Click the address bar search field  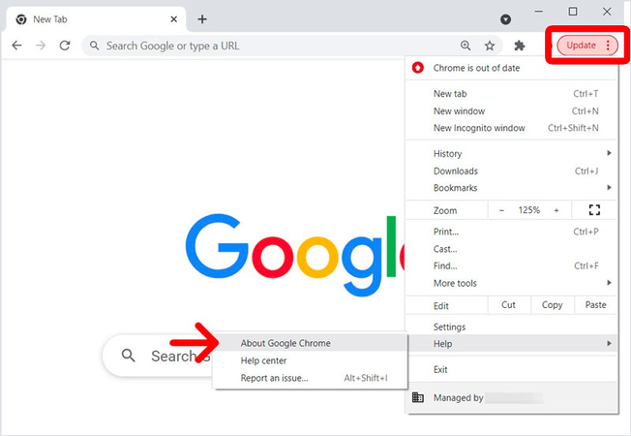271,46
